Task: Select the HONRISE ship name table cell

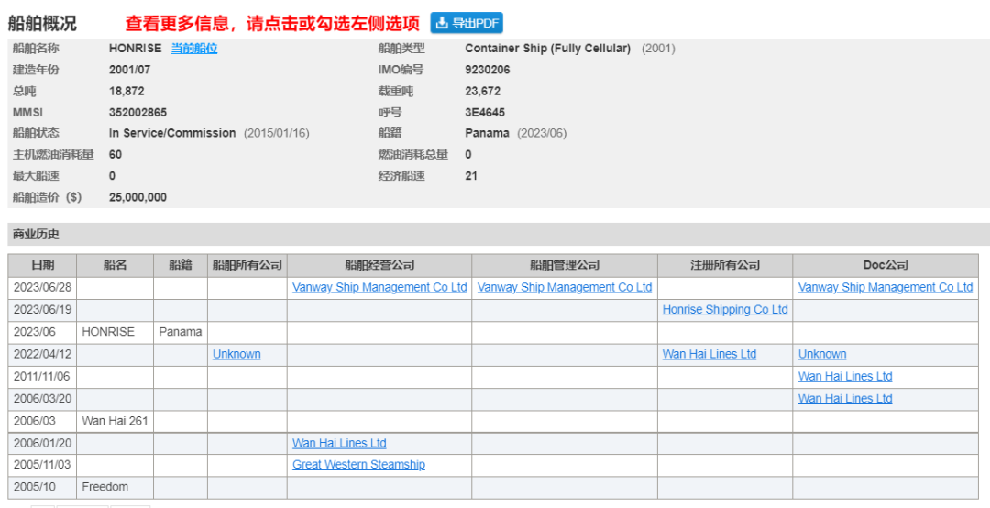Action: coord(115,332)
